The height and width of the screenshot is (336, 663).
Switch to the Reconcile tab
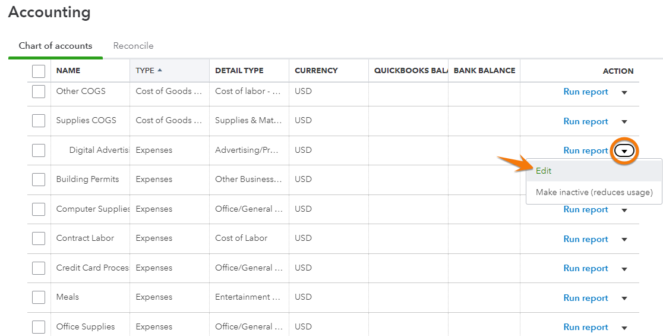click(x=133, y=46)
